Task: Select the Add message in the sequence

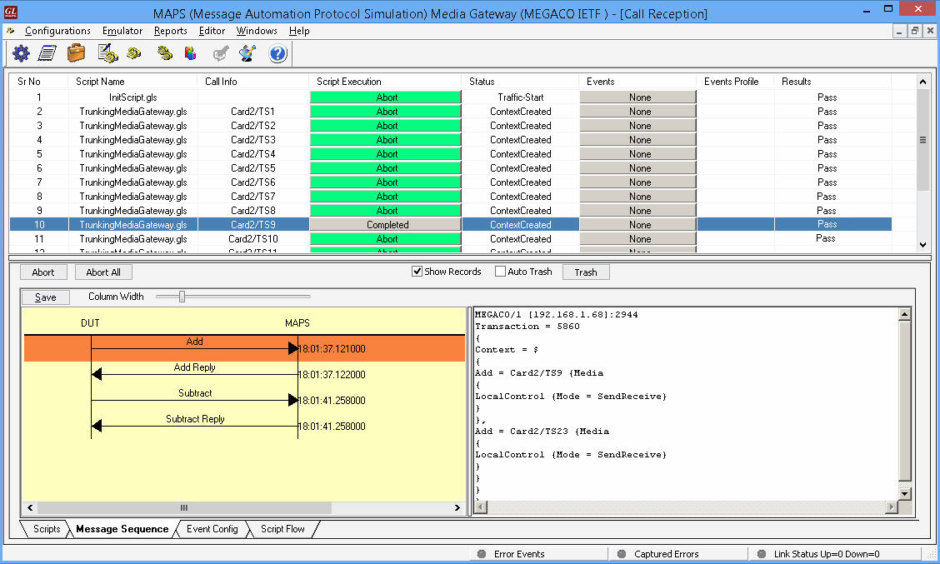Action: [244, 348]
